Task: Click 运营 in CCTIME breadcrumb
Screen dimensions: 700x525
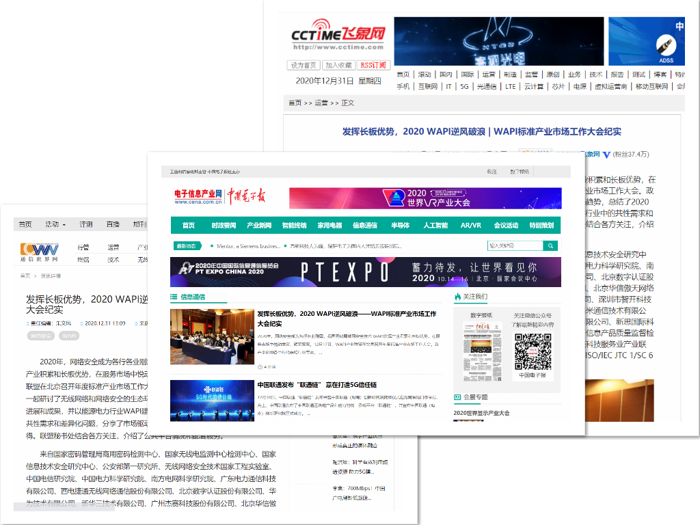Action: pyautogui.click(x=321, y=103)
